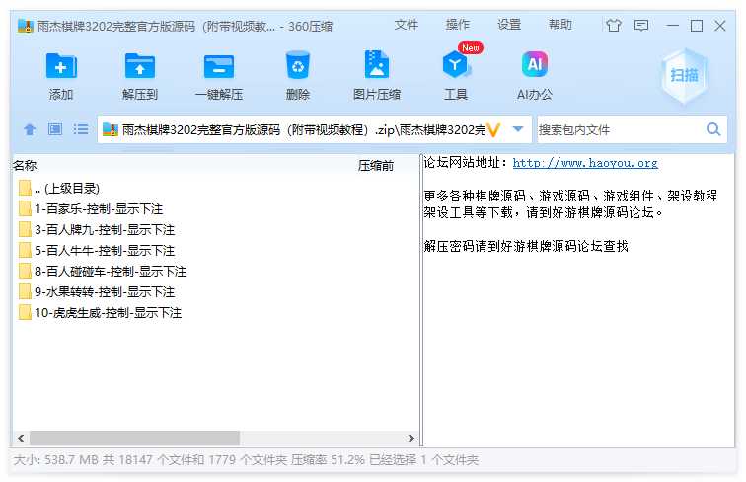Close the 360压缩 window
Viewport: 746px width, 482px height.
pos(720,26)
